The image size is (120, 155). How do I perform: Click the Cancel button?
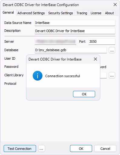(105, 149)
